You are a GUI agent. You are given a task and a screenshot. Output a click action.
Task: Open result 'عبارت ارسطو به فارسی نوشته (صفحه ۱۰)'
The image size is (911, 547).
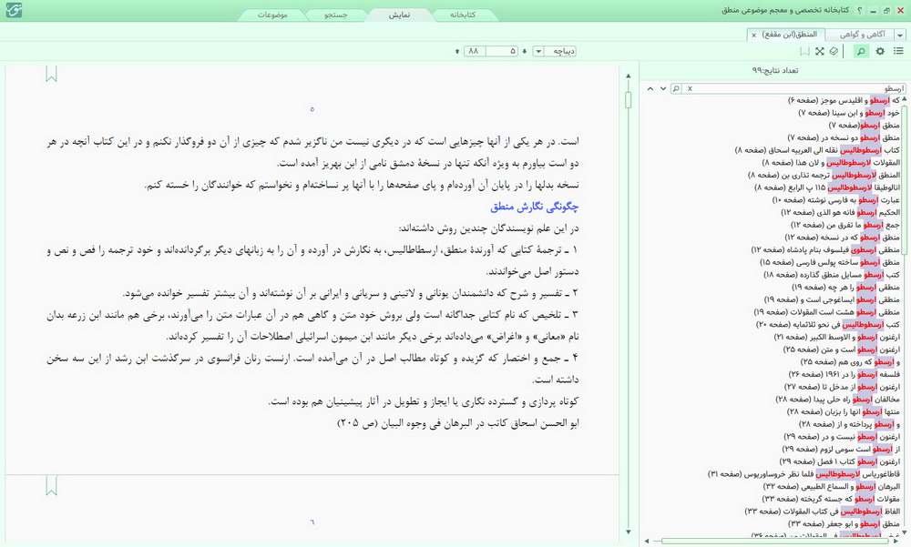click(836, 199)
